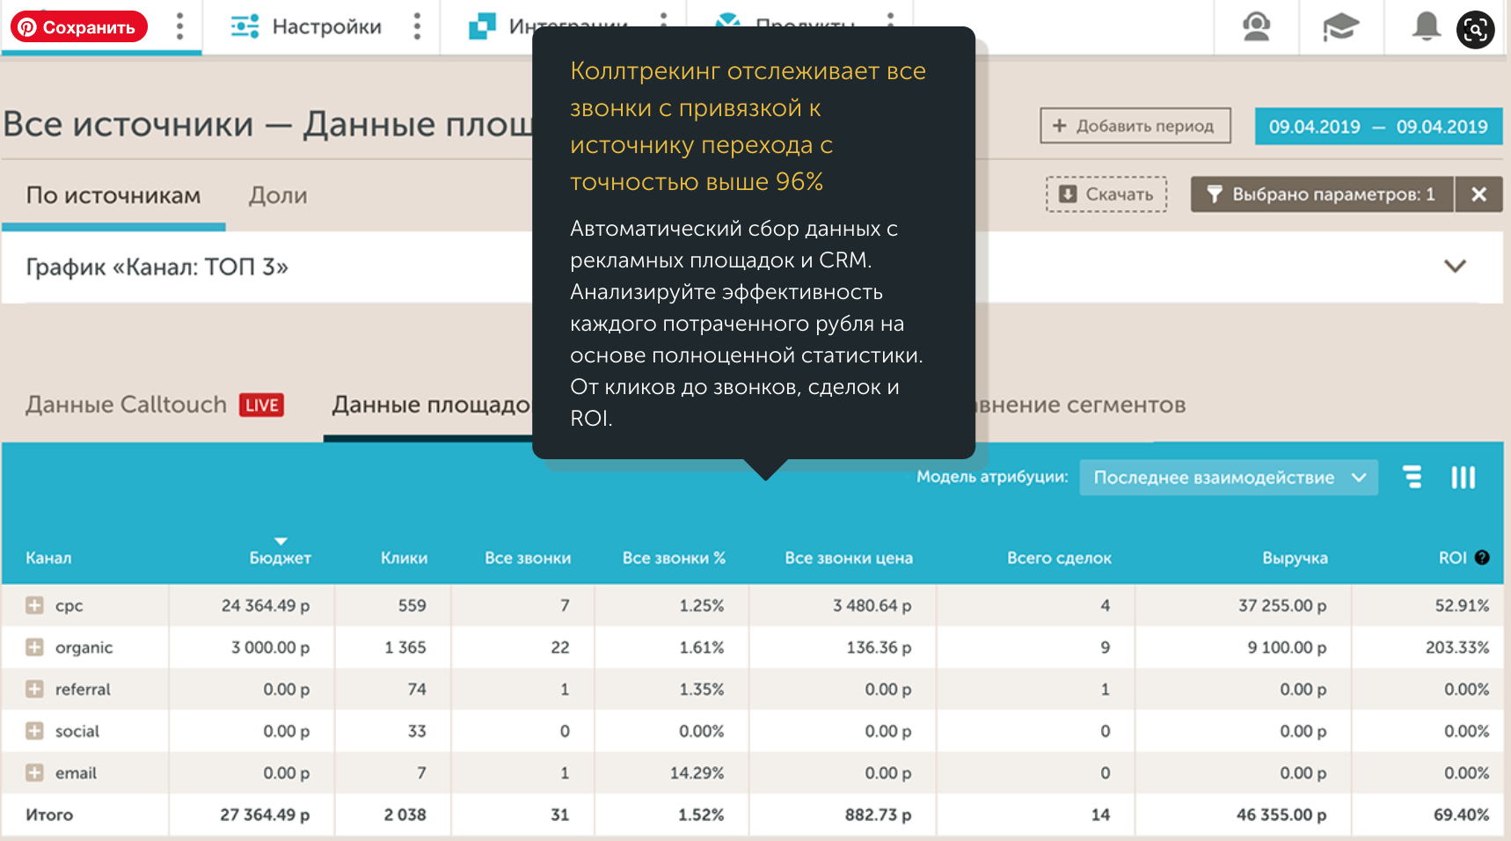Expand the organic row
This screenshot has height=841, width=1511.
click(34, 647)
